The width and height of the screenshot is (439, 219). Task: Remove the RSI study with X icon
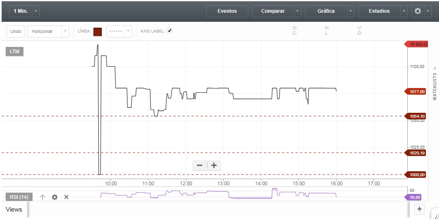tap(66, 197)
